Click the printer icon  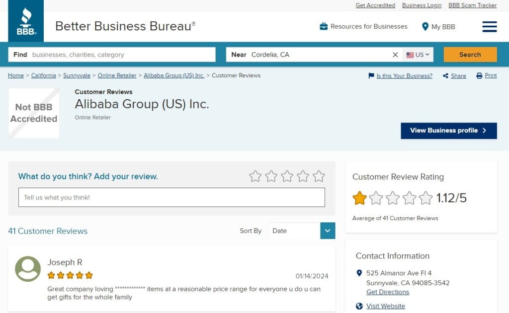[x=479, y=76]
